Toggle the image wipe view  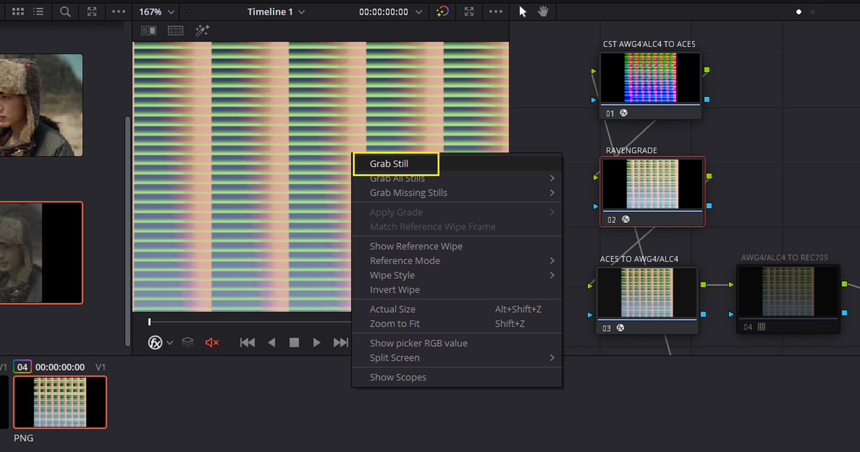click(x=148, y=30)
